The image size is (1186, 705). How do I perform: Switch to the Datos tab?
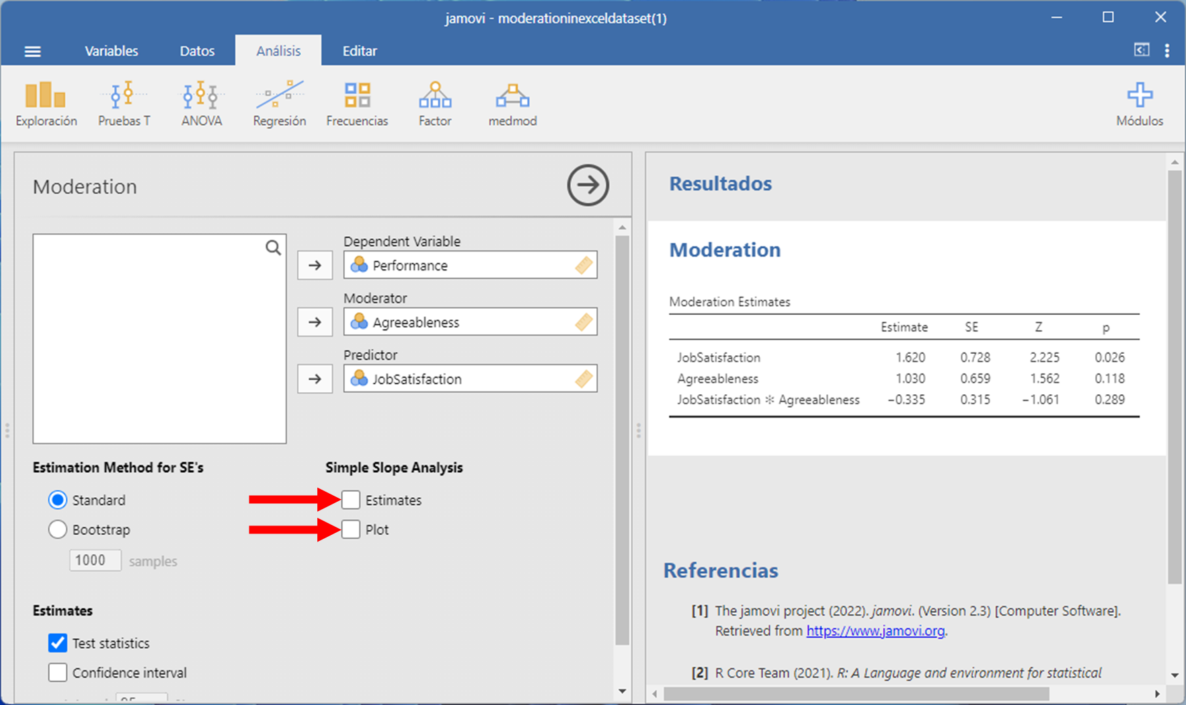[x=197, y=51]
